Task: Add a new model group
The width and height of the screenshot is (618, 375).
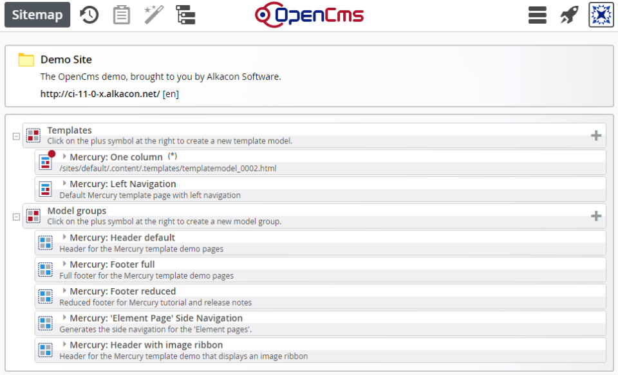Action: point(596,216)
